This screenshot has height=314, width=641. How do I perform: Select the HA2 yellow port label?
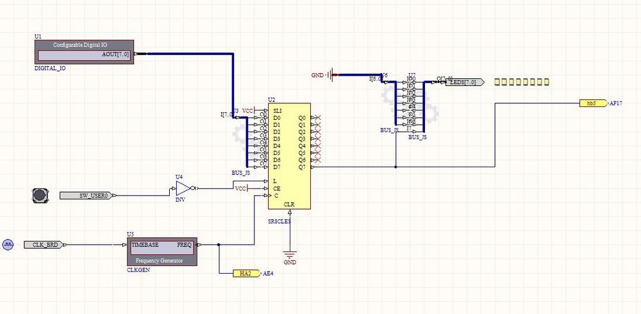tap(246, 273)
